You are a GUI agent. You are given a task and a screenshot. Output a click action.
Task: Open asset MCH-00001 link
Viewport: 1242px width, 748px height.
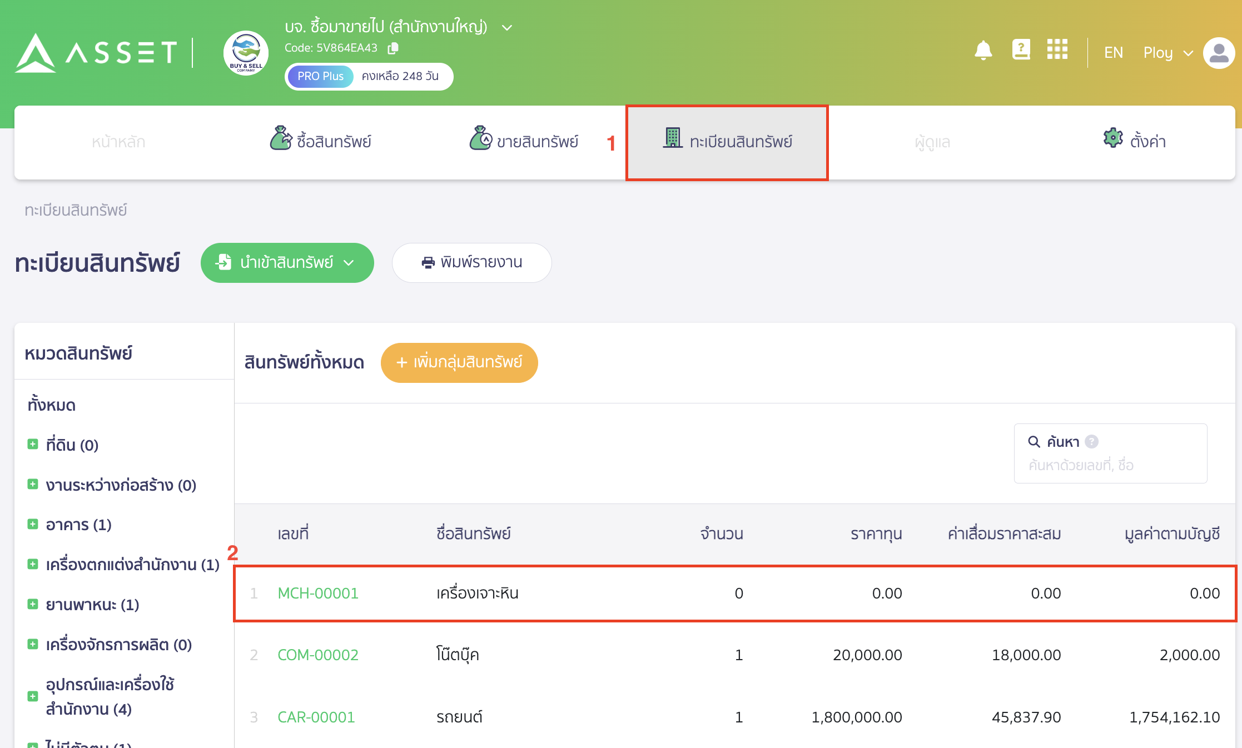[318, 593]
